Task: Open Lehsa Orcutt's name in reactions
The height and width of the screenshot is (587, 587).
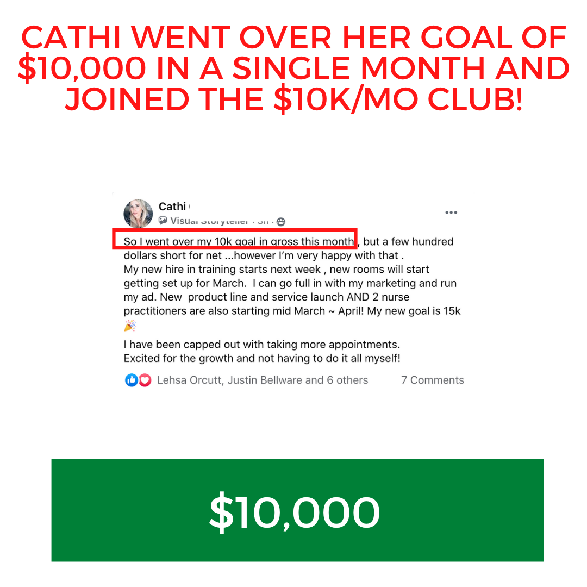Action: point(190,380)
